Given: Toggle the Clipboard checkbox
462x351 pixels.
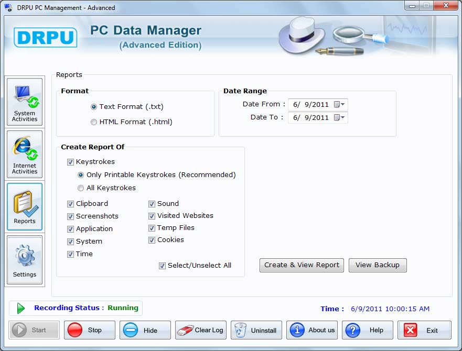Looking at the screenshot, I should (70, 204).
